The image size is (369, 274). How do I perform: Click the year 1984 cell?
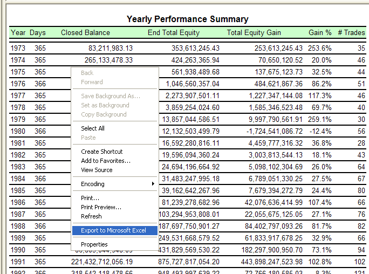tap(18, 179)
